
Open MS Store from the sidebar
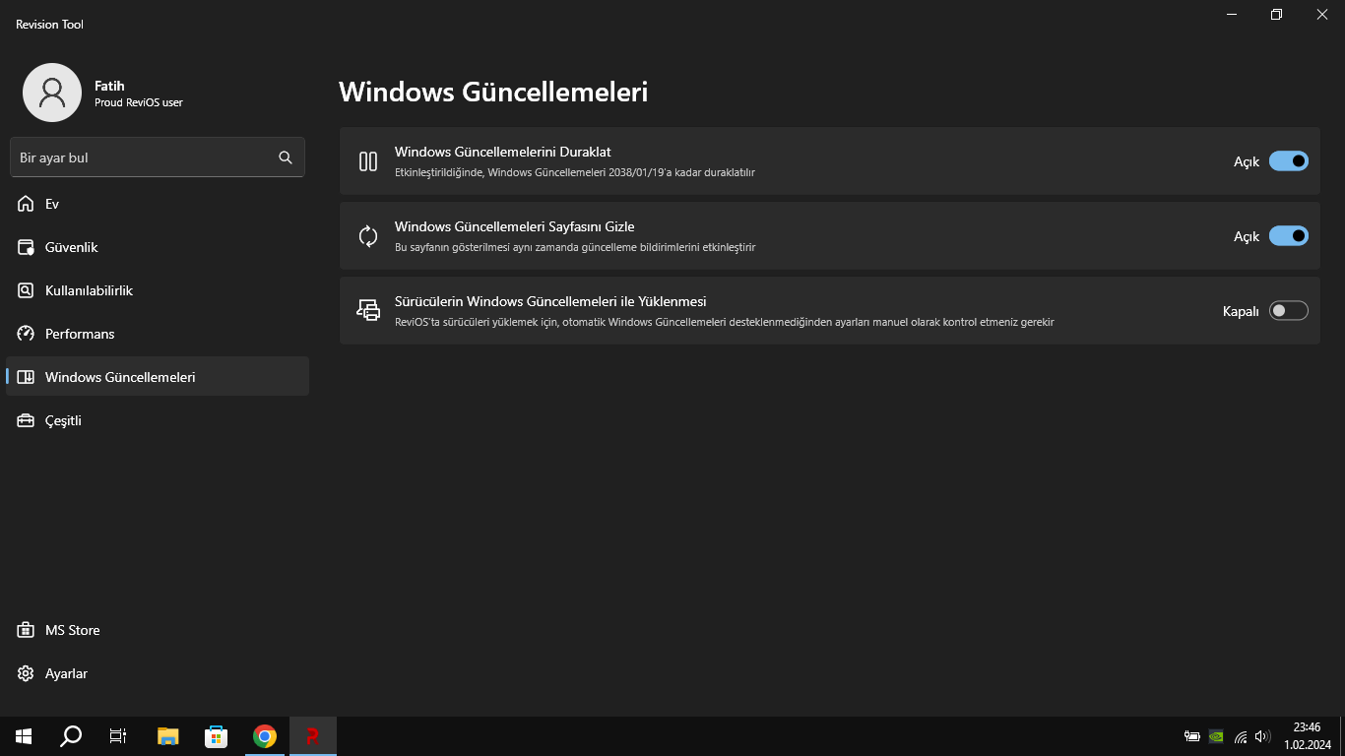point(158,630)
